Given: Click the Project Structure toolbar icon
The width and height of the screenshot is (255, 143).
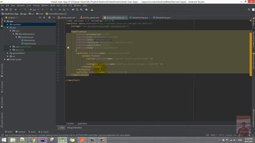Looking at the screenshot, I should [x=86, y=10].
